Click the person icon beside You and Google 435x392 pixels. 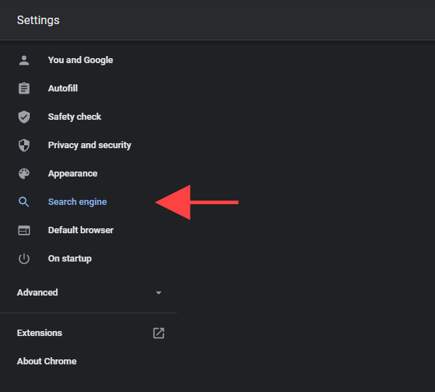24,60
